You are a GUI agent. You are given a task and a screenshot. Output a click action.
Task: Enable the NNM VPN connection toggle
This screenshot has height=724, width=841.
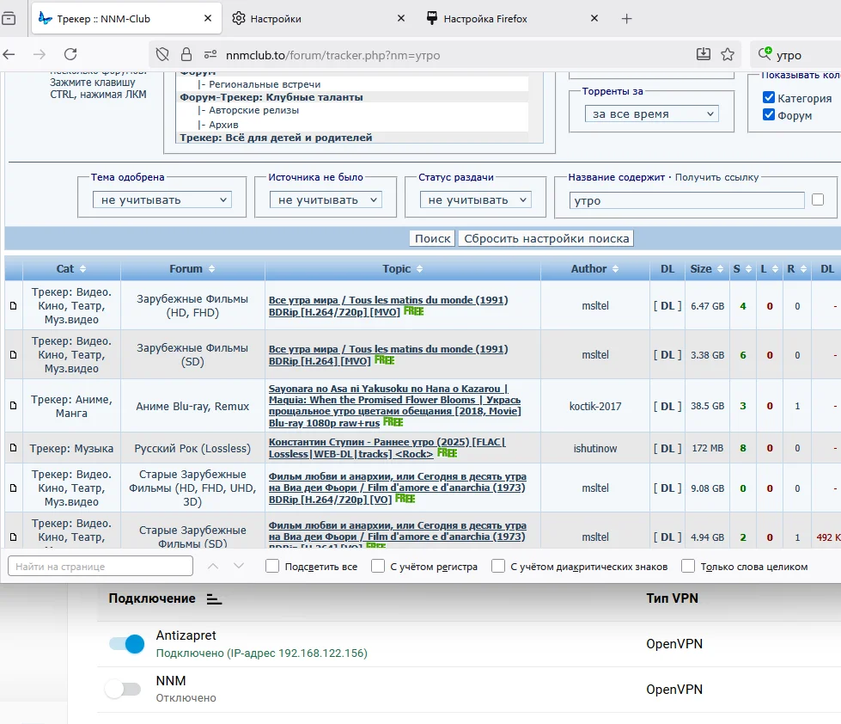click(x=123, y=689)
